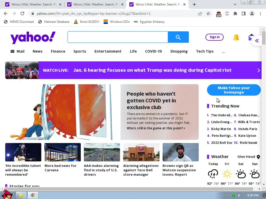Click the Chrome icon on the taskbar
This screenshot has height=199, width=266.
pyautogui.click(x=33, y=195)
